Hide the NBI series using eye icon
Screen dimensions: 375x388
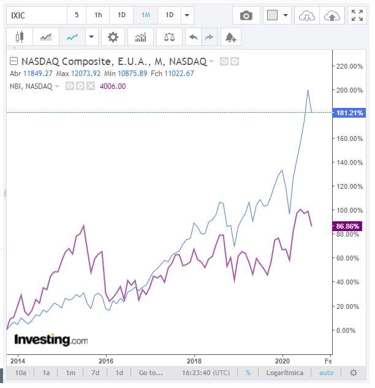click(x=69, y=86)
